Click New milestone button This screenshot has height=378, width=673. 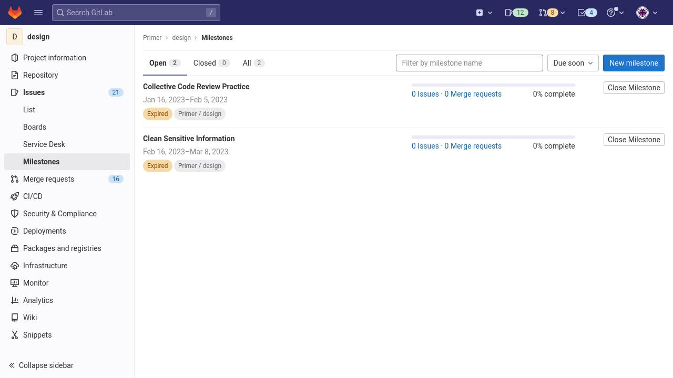(634, 63)
